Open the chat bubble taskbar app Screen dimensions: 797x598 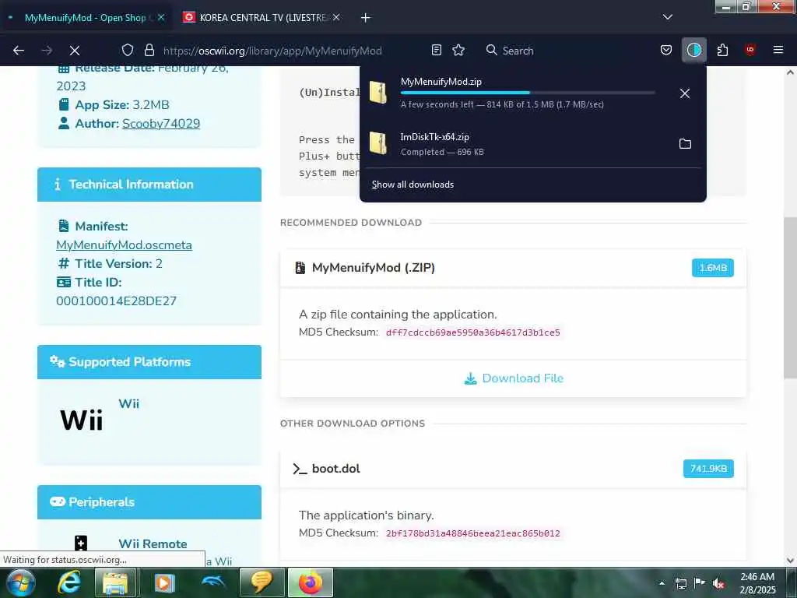tap(262, 582)
